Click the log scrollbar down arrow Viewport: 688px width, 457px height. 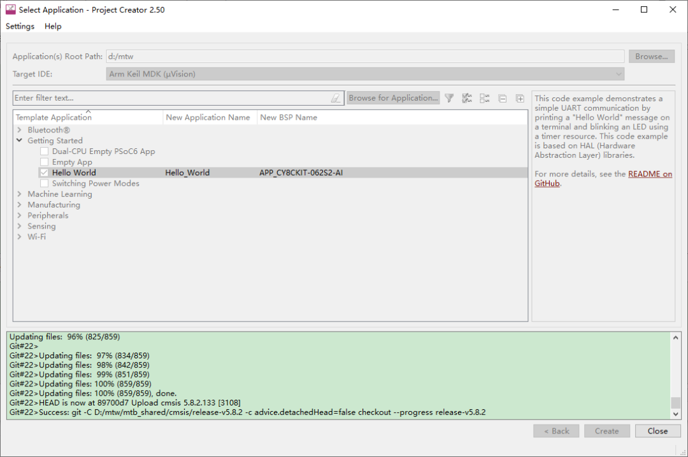[676, 414]
